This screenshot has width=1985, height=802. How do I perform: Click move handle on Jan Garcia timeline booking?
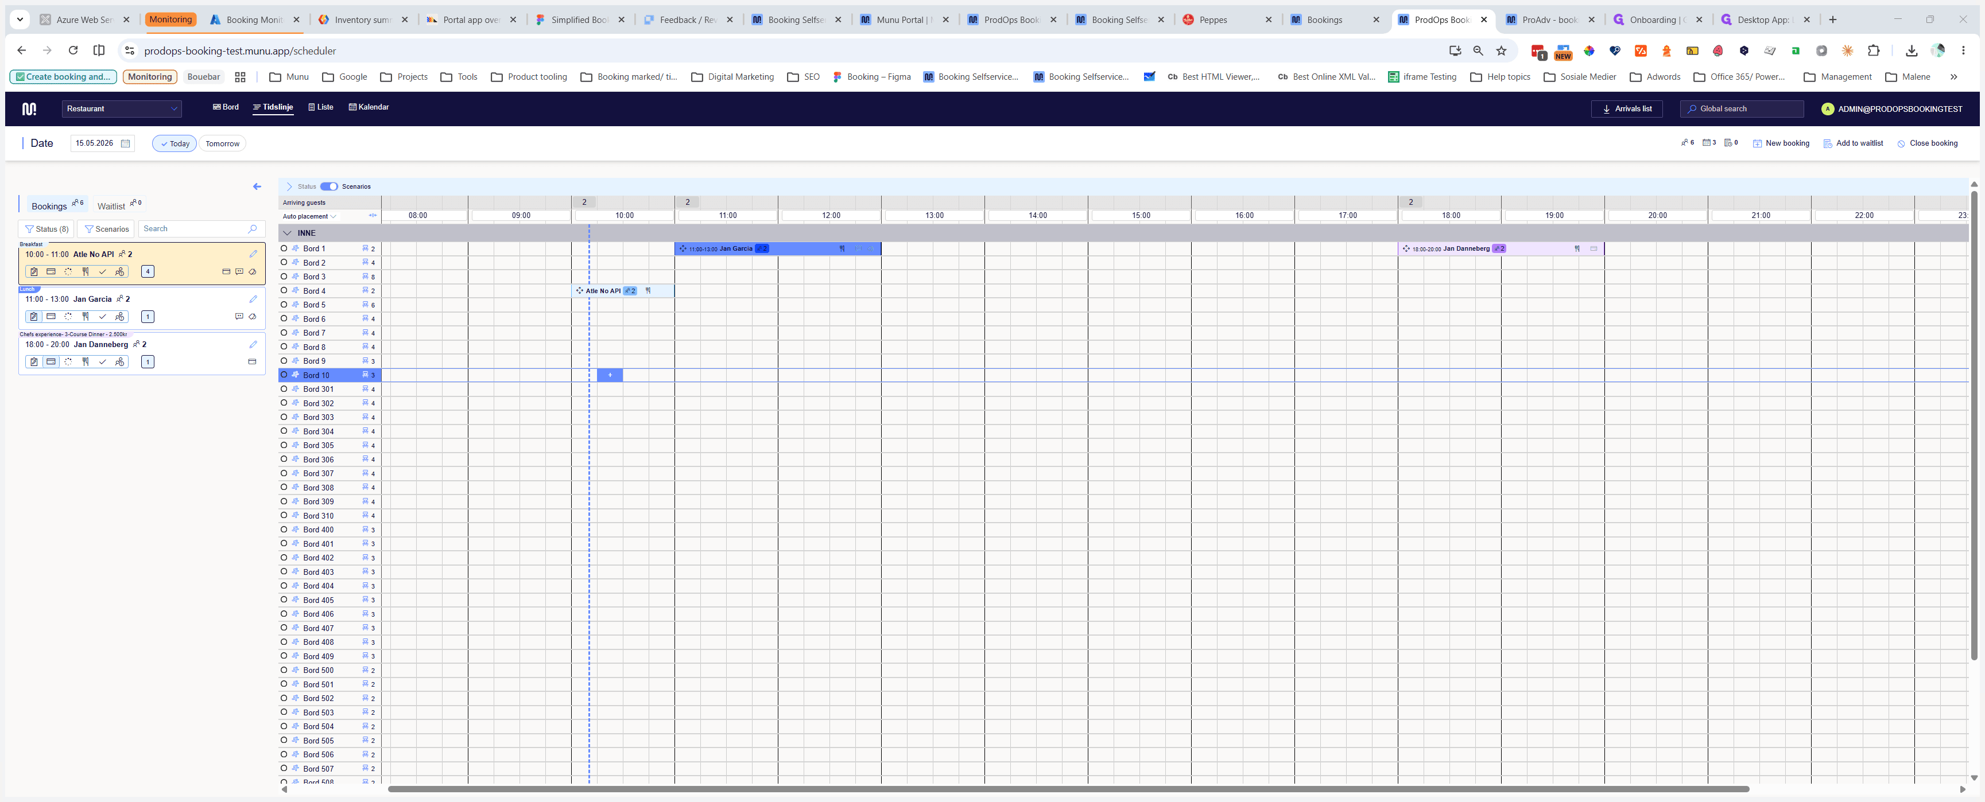click(x=683, y=249)
